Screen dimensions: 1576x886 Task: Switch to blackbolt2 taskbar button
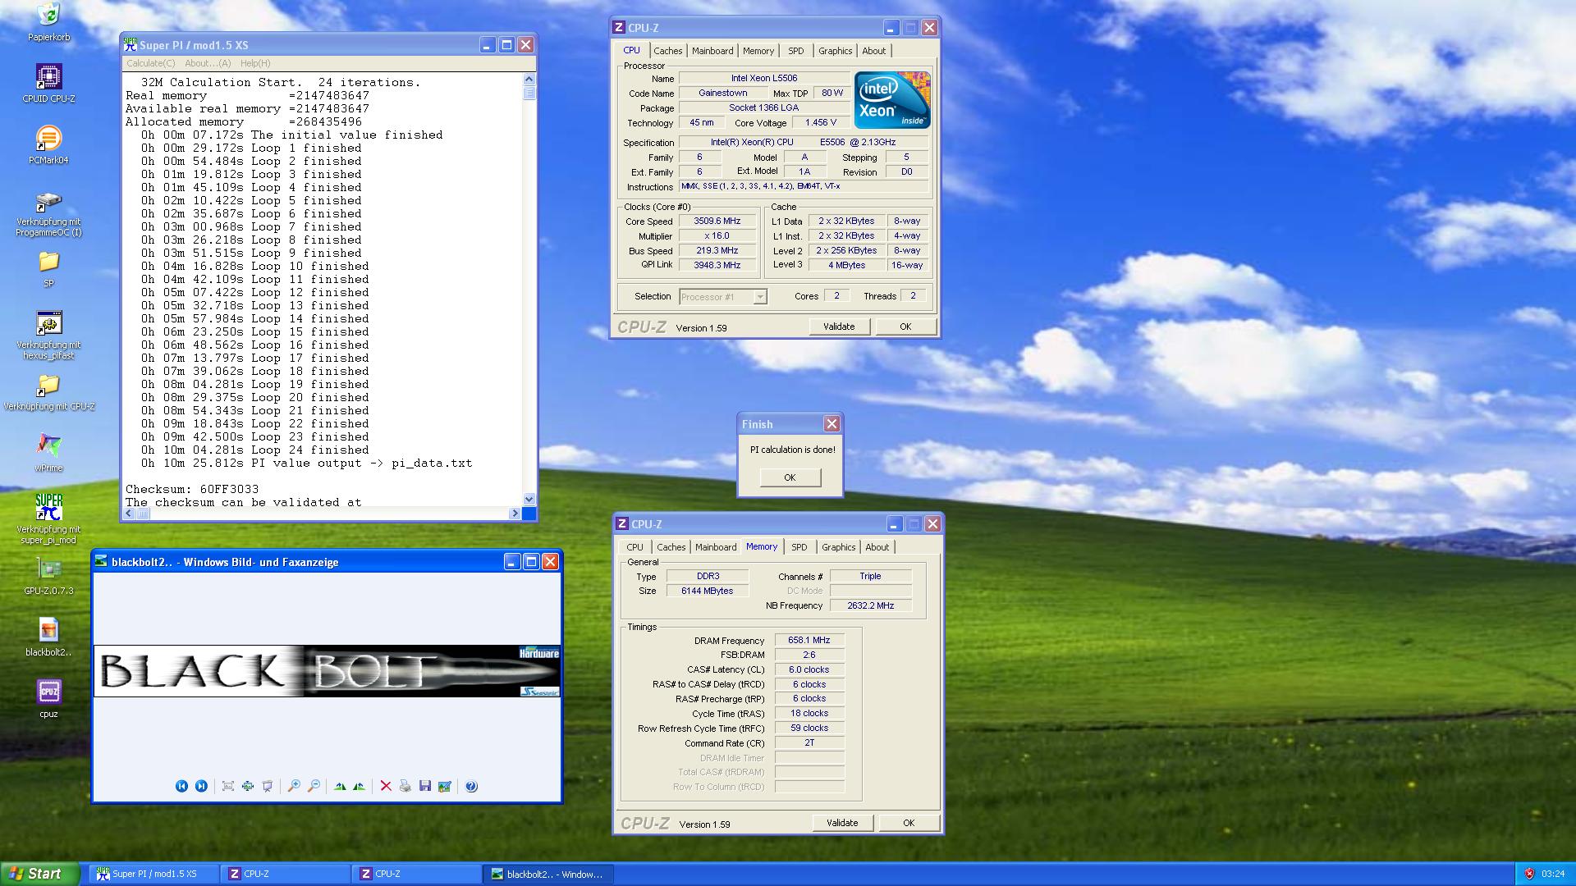tap(547, 875)
